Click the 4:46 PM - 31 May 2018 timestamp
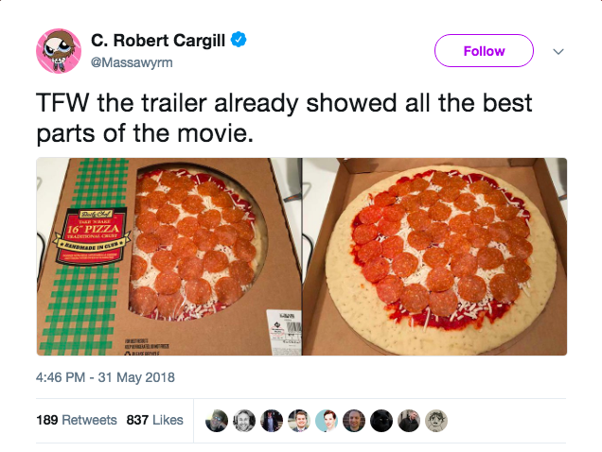The image size is (602, 452). tap(105, 378)
